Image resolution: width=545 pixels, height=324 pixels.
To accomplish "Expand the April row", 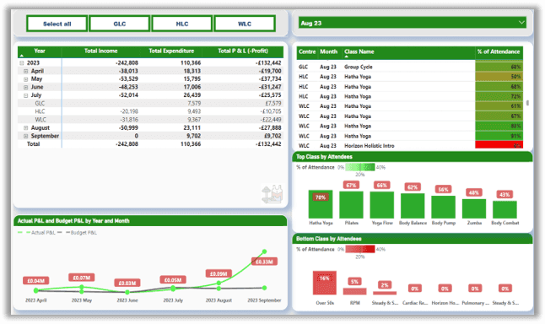I will point(25,71).
